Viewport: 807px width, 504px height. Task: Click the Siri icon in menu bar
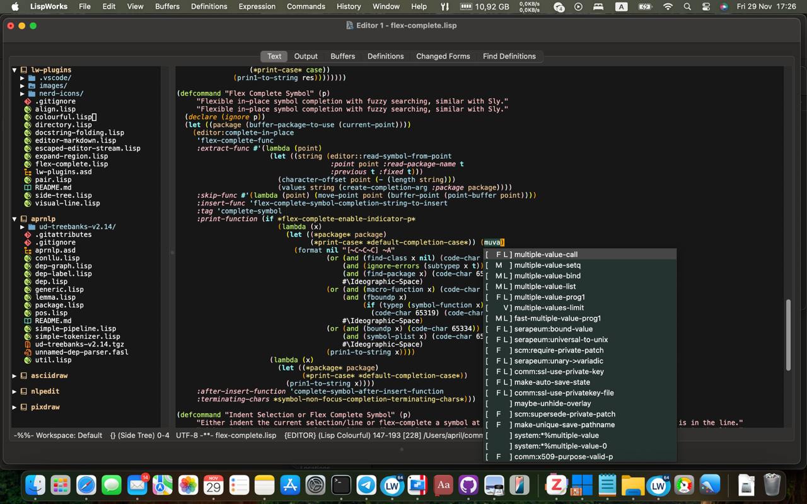click(x=724, y=6)
